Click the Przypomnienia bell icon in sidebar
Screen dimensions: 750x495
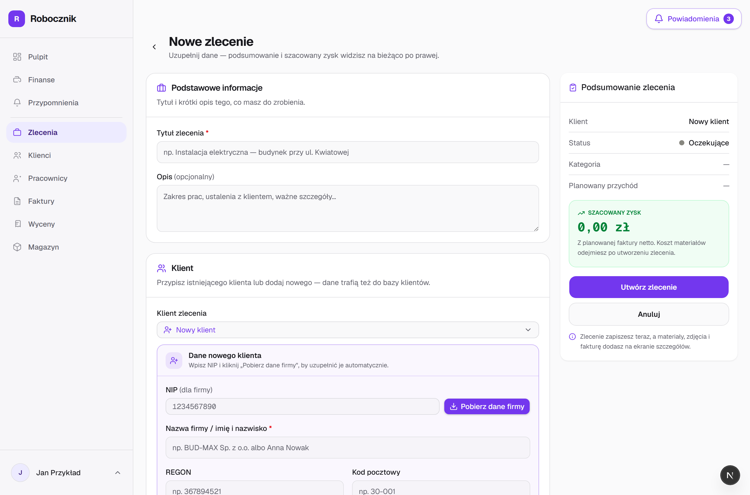tap(17, 103)
